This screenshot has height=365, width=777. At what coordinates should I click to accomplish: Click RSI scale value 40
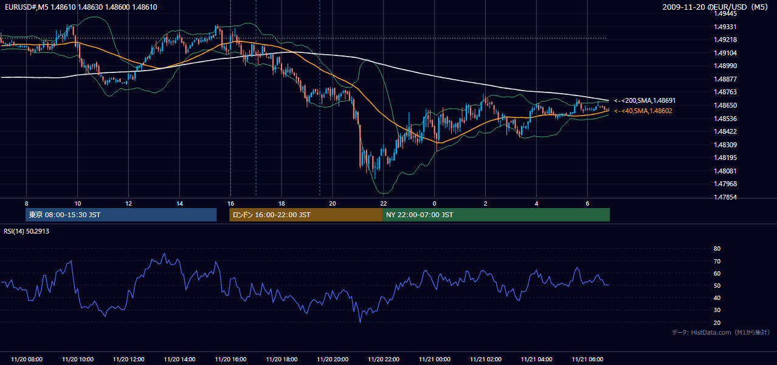tap(717, 297)
